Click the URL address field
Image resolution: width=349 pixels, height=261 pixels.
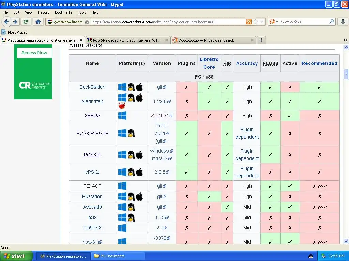[168, 22]
